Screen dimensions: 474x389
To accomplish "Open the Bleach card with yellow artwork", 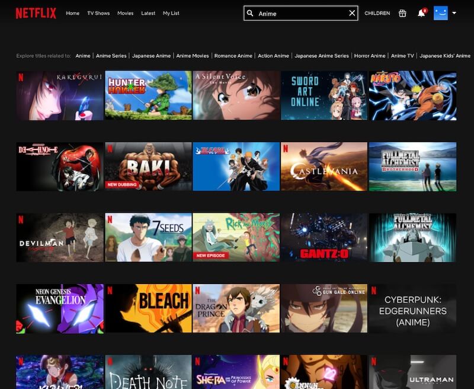I will [148, 308].
